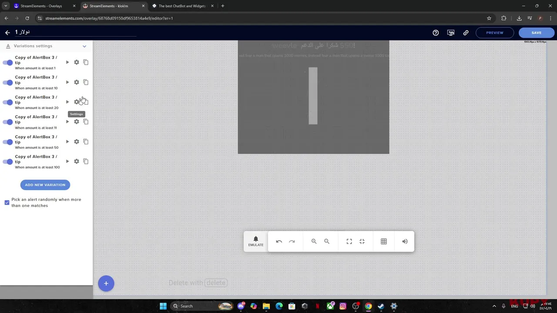Open a new browser tab

coord(223,6)
